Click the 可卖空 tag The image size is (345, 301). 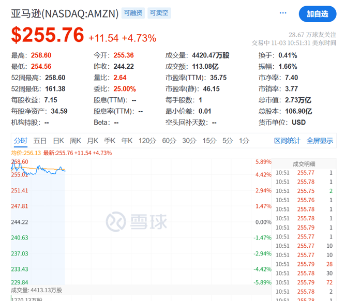[x=159, y=13]
